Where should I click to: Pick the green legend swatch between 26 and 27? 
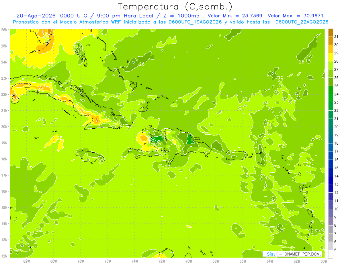click(x=331, y=73)
